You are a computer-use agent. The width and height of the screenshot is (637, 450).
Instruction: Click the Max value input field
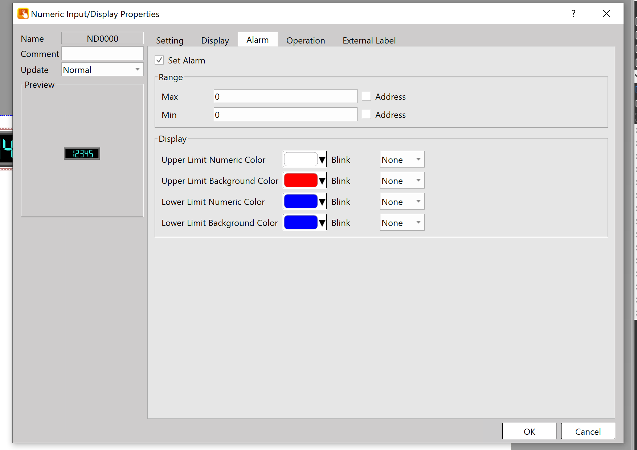(x=285, y=96)
